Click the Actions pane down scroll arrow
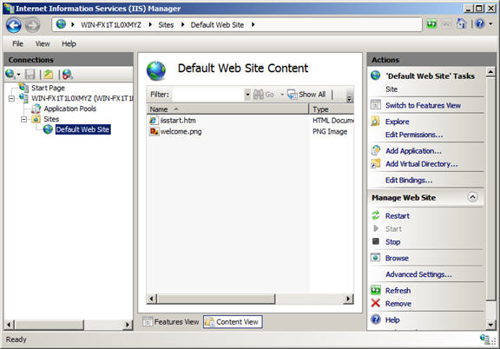 [490, 325]
